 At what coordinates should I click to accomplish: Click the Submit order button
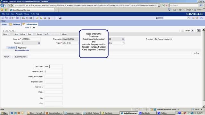point(64,34)
